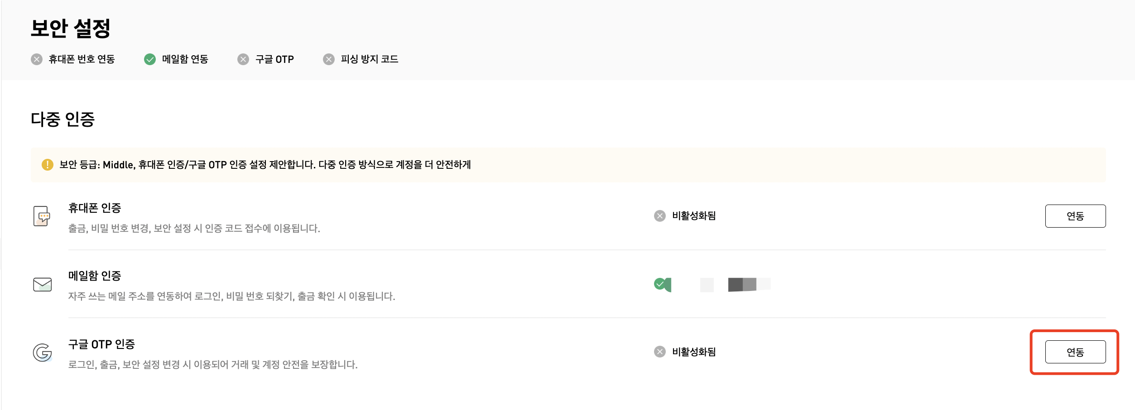Viewport: 1135px width, 410px height.
Task: Click the 비활성화됨 status icon for 휴대폰 인증
Action: 660,216
